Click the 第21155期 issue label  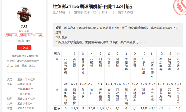tap(125, 13)
